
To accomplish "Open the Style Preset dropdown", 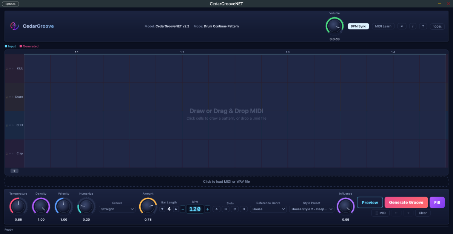I will [312, 209].
